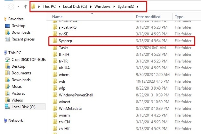Go to Local Disk (C:) breadcrumb

(x=75, y=7)
